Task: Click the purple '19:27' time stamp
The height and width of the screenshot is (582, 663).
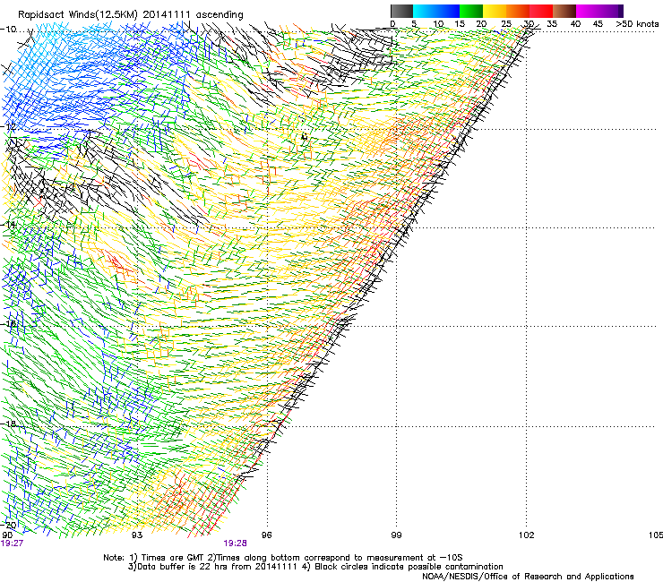Action: [12, 543]
